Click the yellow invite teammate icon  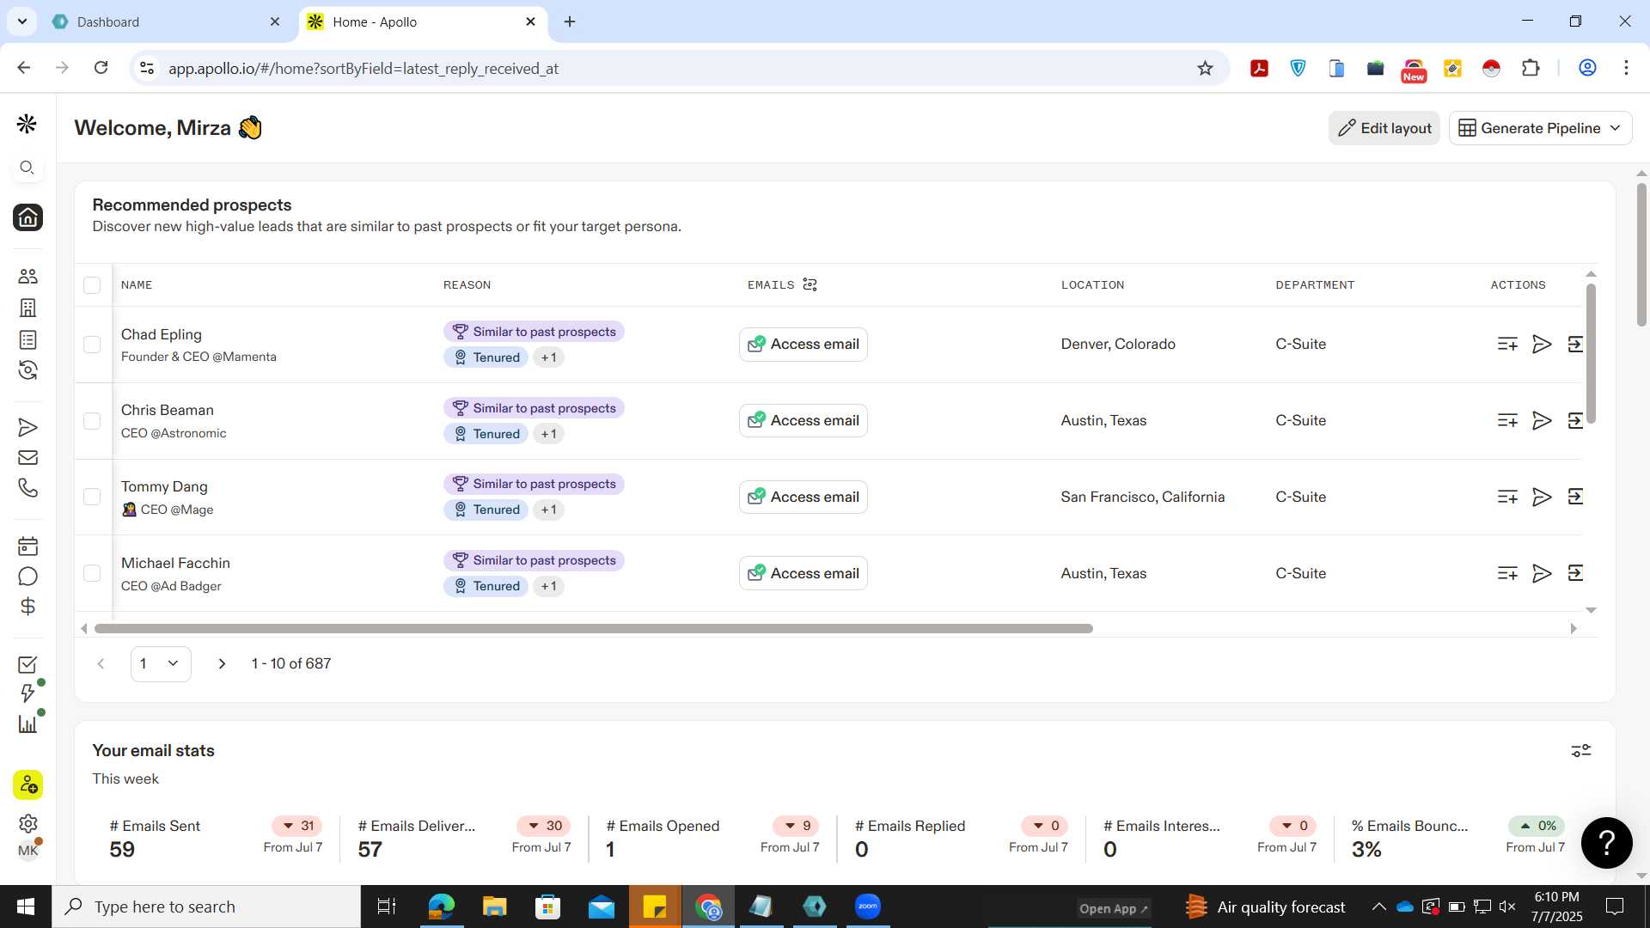click(x=27, y=785)
